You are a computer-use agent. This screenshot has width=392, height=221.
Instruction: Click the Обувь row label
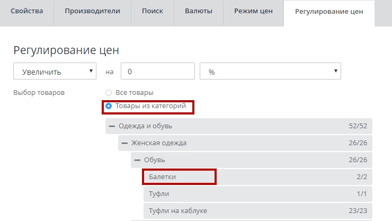pos(155,160)
